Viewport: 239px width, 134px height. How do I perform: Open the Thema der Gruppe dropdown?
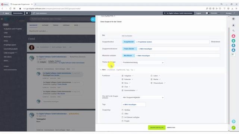(143, 63)
